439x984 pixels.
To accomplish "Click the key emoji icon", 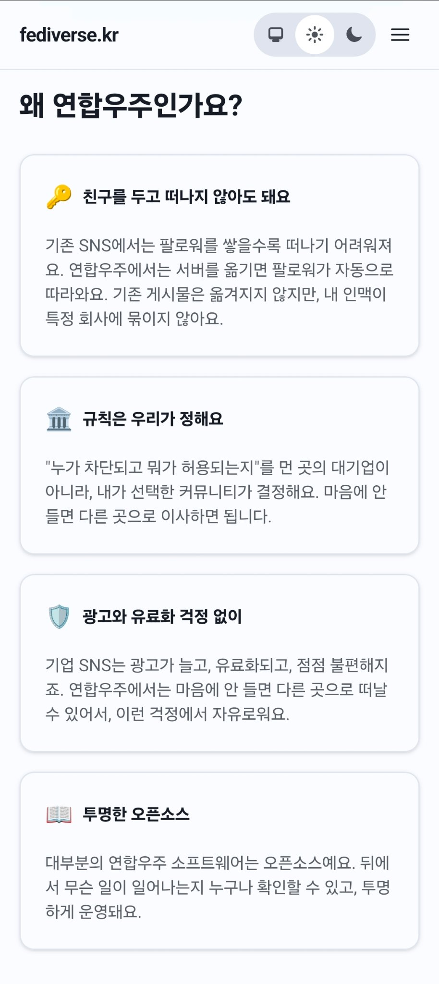I will tap(59, 197).
